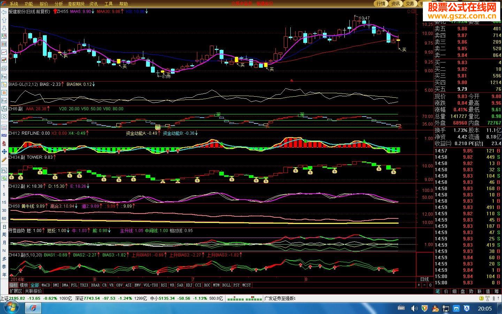Switch to the VOL-TDX indicator tab

pos(151,285)
